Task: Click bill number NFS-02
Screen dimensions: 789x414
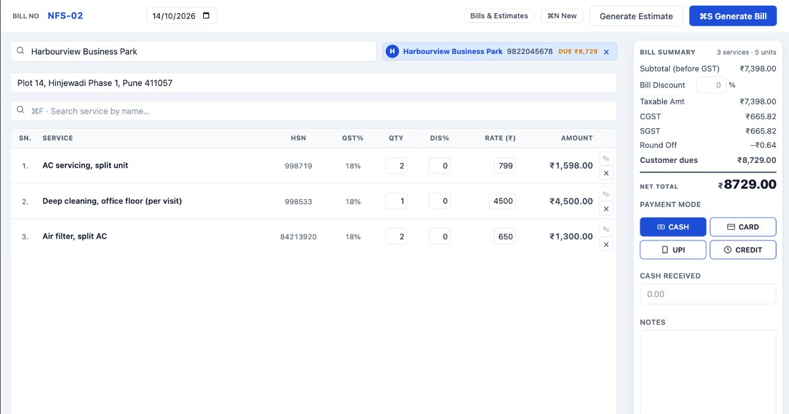Action: tap(65, 16)
